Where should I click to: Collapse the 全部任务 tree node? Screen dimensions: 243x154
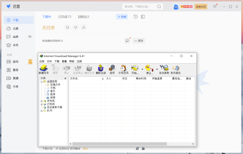pos(41,82)
